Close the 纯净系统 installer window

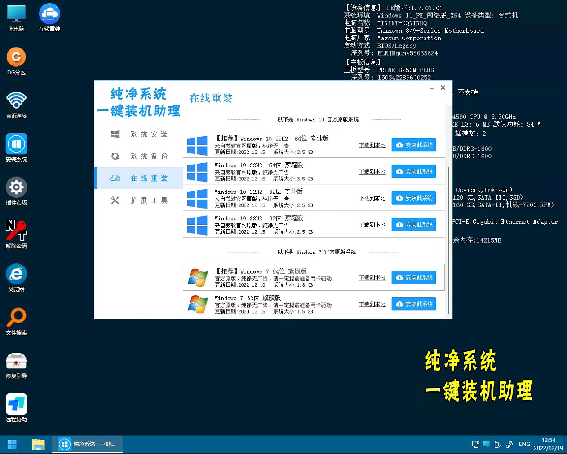(443, 87)
